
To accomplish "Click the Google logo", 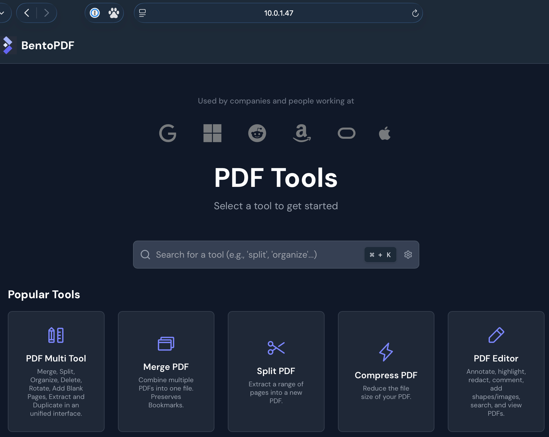I will point(167,133).
